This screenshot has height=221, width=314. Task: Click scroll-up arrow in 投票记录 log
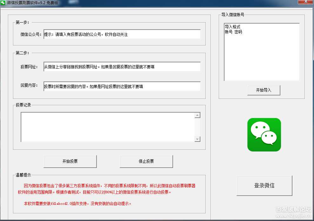pyautogui.click(x=197, y=115)
